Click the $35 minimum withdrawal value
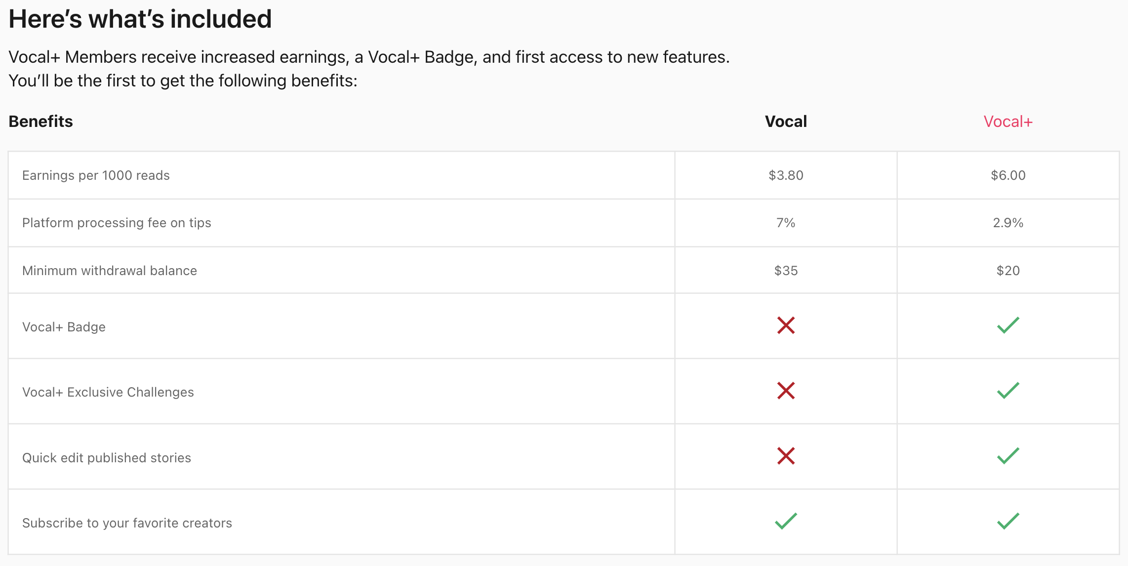Image resolution: width=1128 pixels, height=566 pixels. [786, 271]
